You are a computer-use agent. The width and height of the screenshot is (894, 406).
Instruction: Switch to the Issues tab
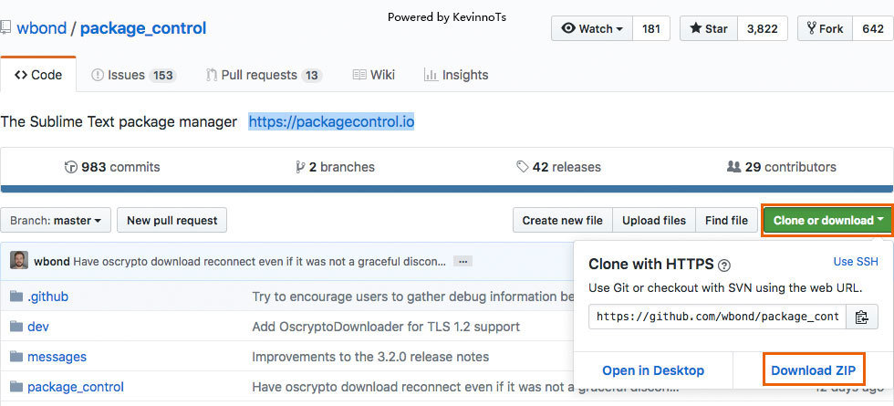(x=133, y=75)
